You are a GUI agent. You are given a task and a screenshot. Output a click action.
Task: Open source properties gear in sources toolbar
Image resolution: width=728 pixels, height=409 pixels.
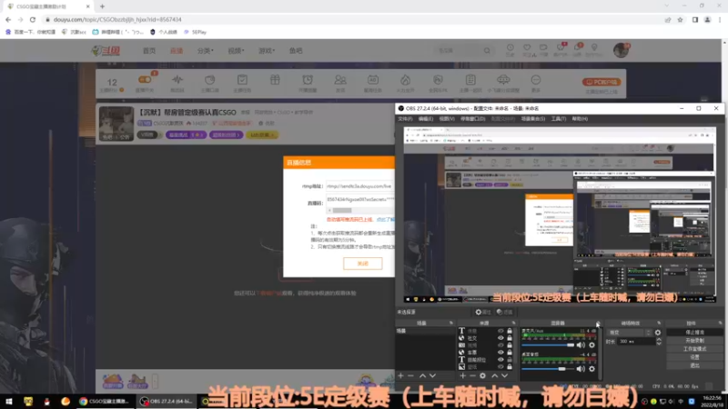click(483, 375)
